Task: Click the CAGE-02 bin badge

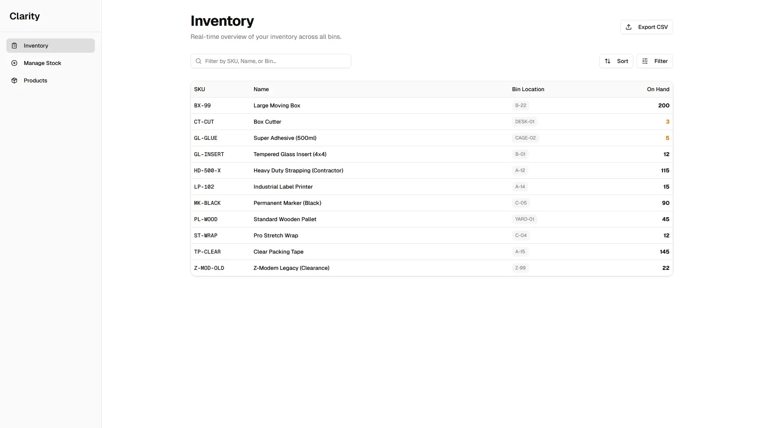Action: [525, 138]
